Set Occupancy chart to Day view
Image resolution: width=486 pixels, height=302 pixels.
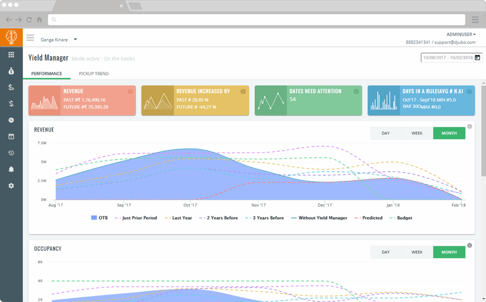[x=386, y=252]
